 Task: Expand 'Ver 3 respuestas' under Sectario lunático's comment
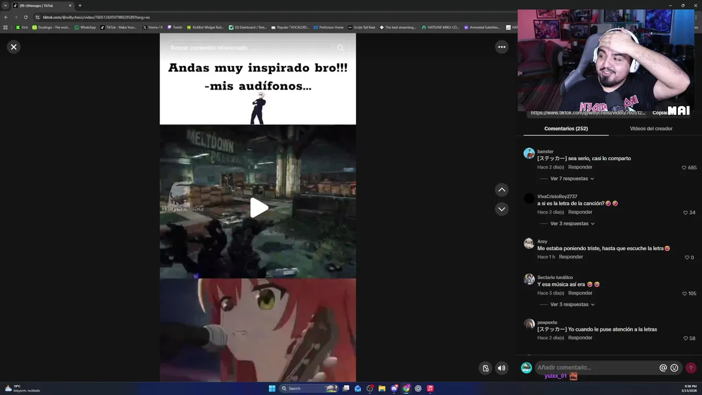tap(572, 304)
